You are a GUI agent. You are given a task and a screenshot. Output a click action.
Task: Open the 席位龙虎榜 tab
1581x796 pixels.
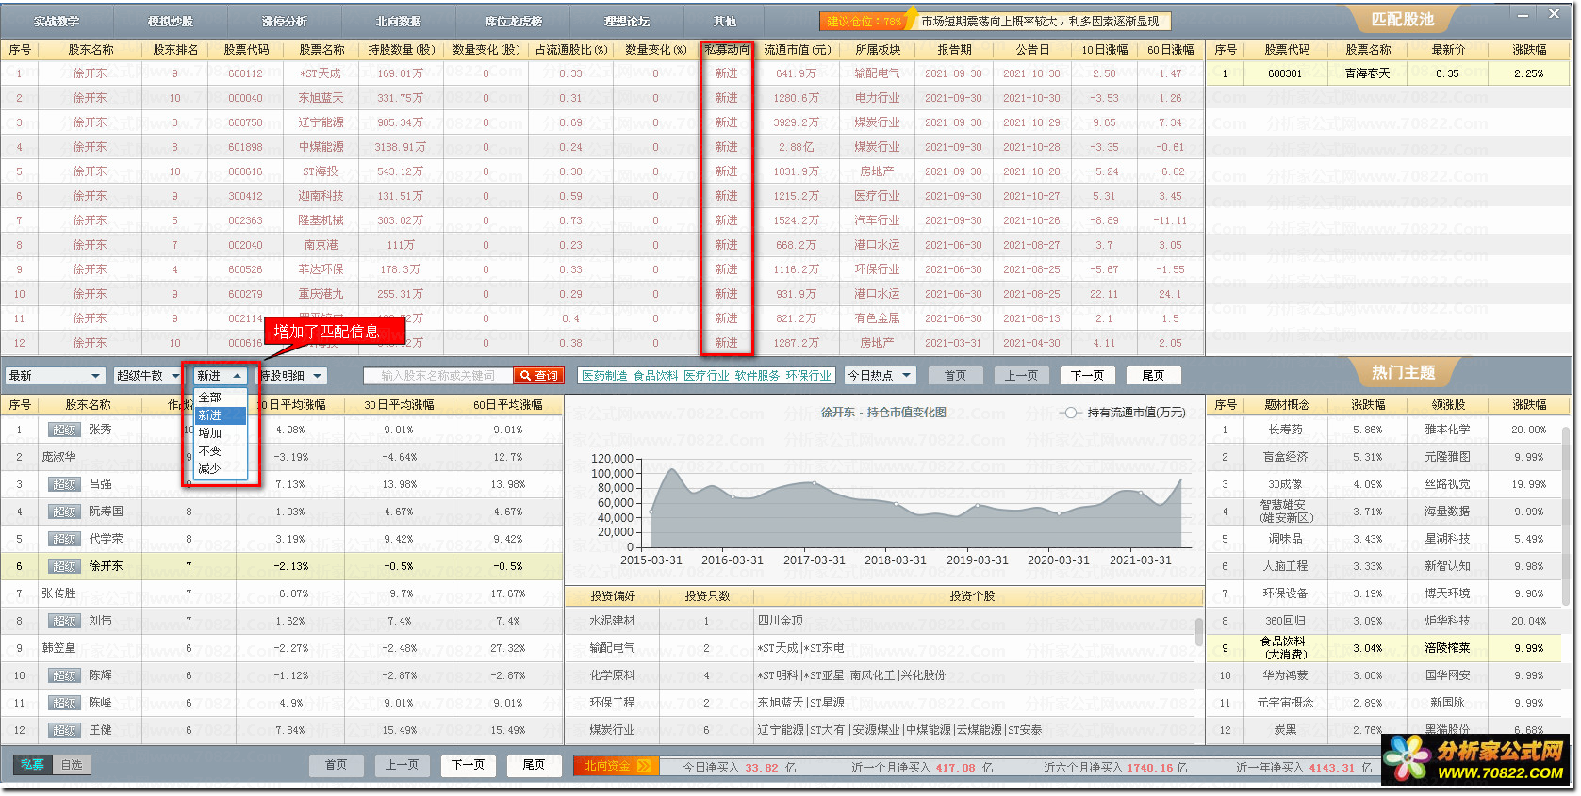tap(514, 21)
